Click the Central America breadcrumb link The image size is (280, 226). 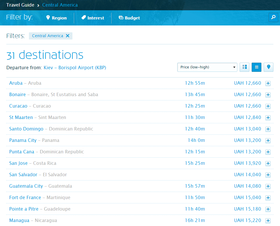[x=60, y=5]
